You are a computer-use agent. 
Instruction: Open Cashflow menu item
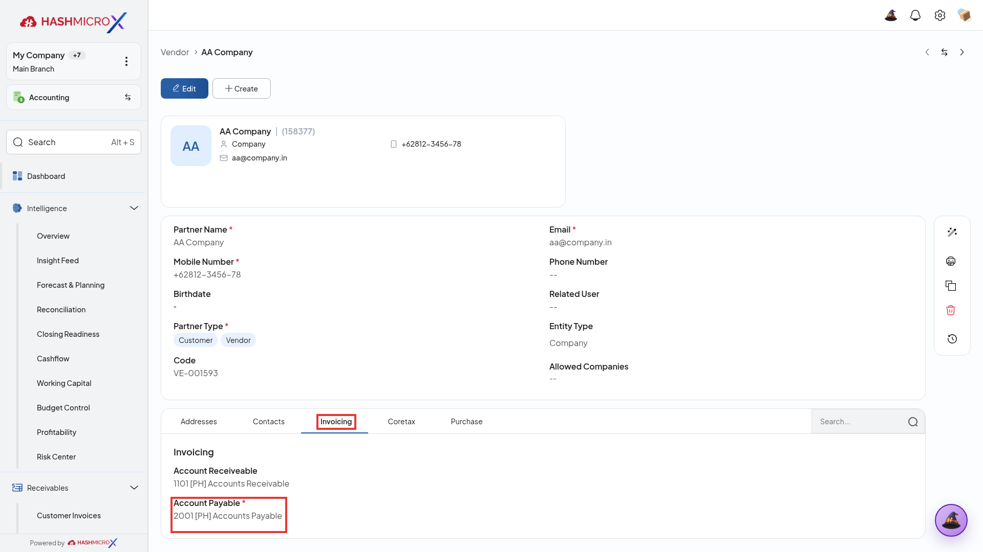tap(53, 359)
